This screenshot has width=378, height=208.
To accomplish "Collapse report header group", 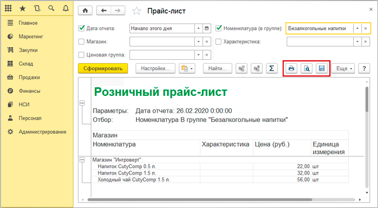I will point(82,103).
